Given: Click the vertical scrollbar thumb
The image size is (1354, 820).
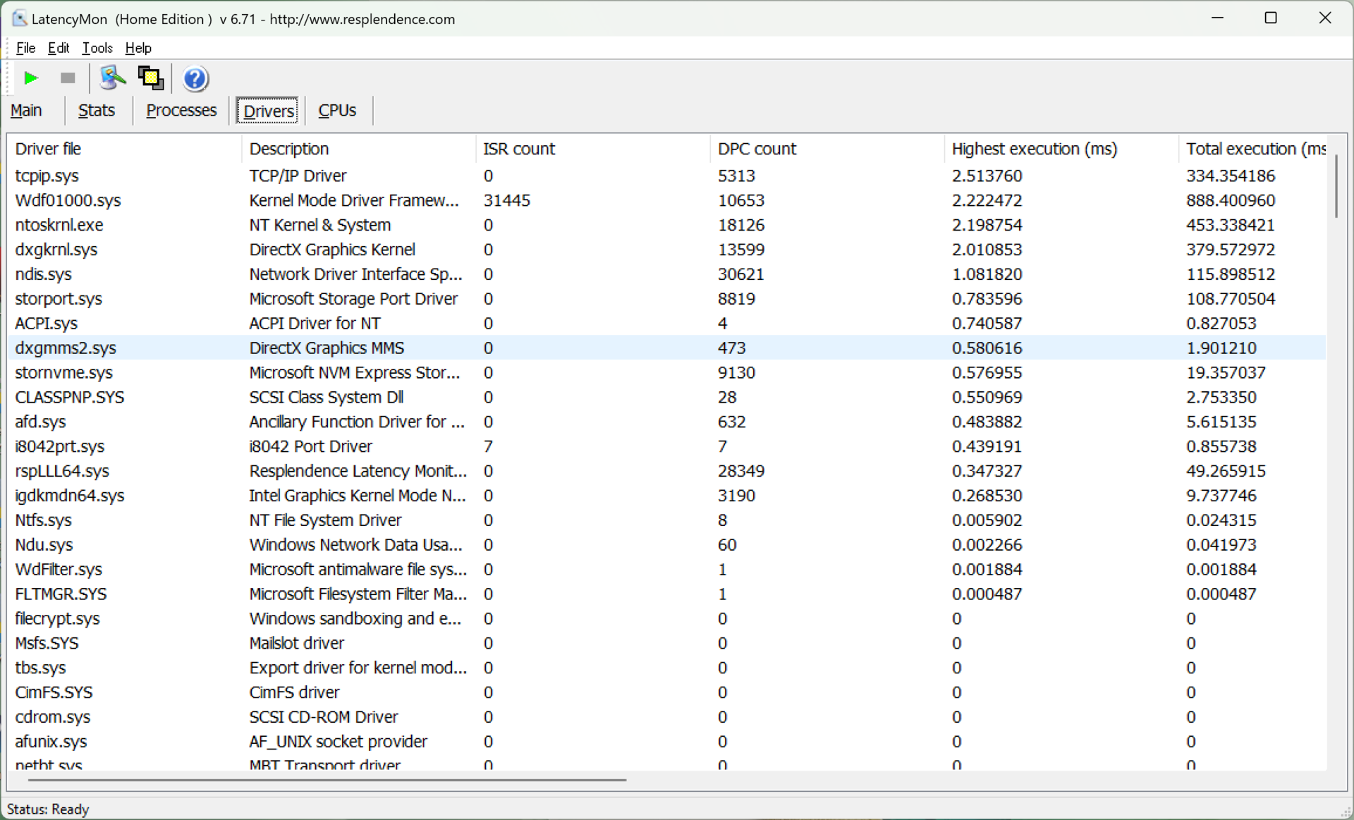Looking at the screenshot, I should pyautogui.click(x=1336, y=187).
